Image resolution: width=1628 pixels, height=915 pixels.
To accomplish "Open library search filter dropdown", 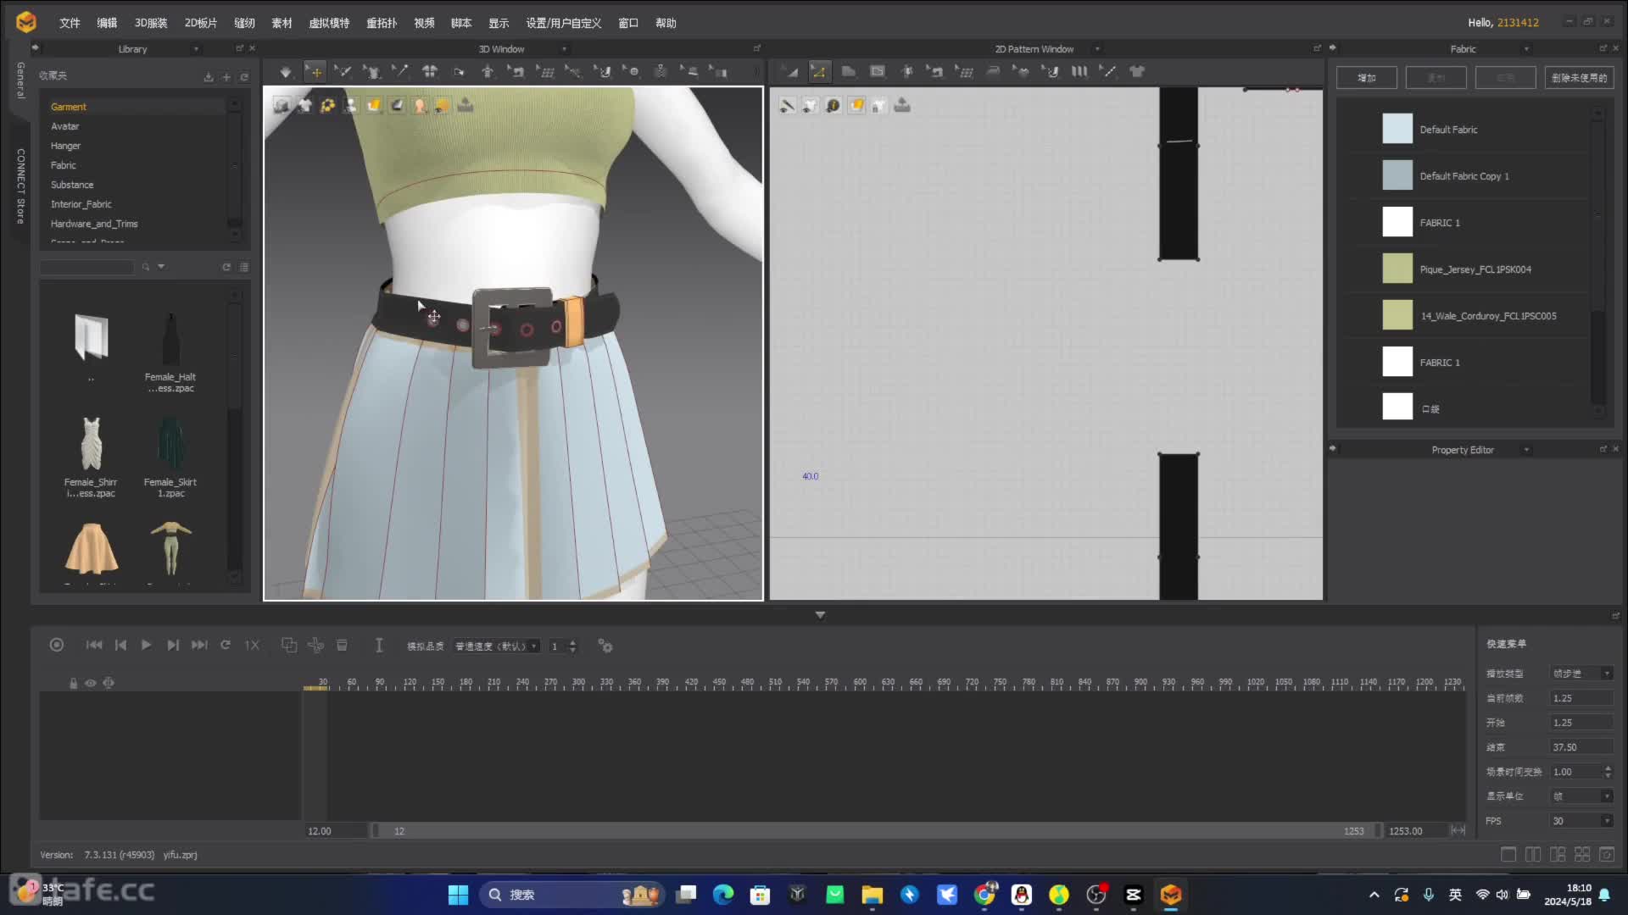I will [161, 267].
